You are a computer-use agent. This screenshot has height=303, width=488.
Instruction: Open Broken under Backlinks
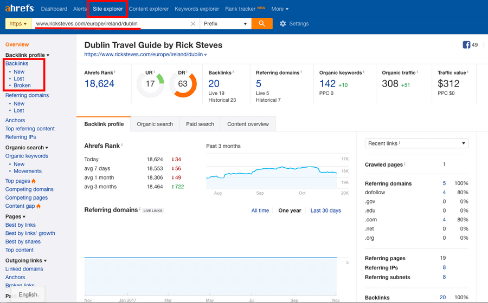[x=22, y=85]
